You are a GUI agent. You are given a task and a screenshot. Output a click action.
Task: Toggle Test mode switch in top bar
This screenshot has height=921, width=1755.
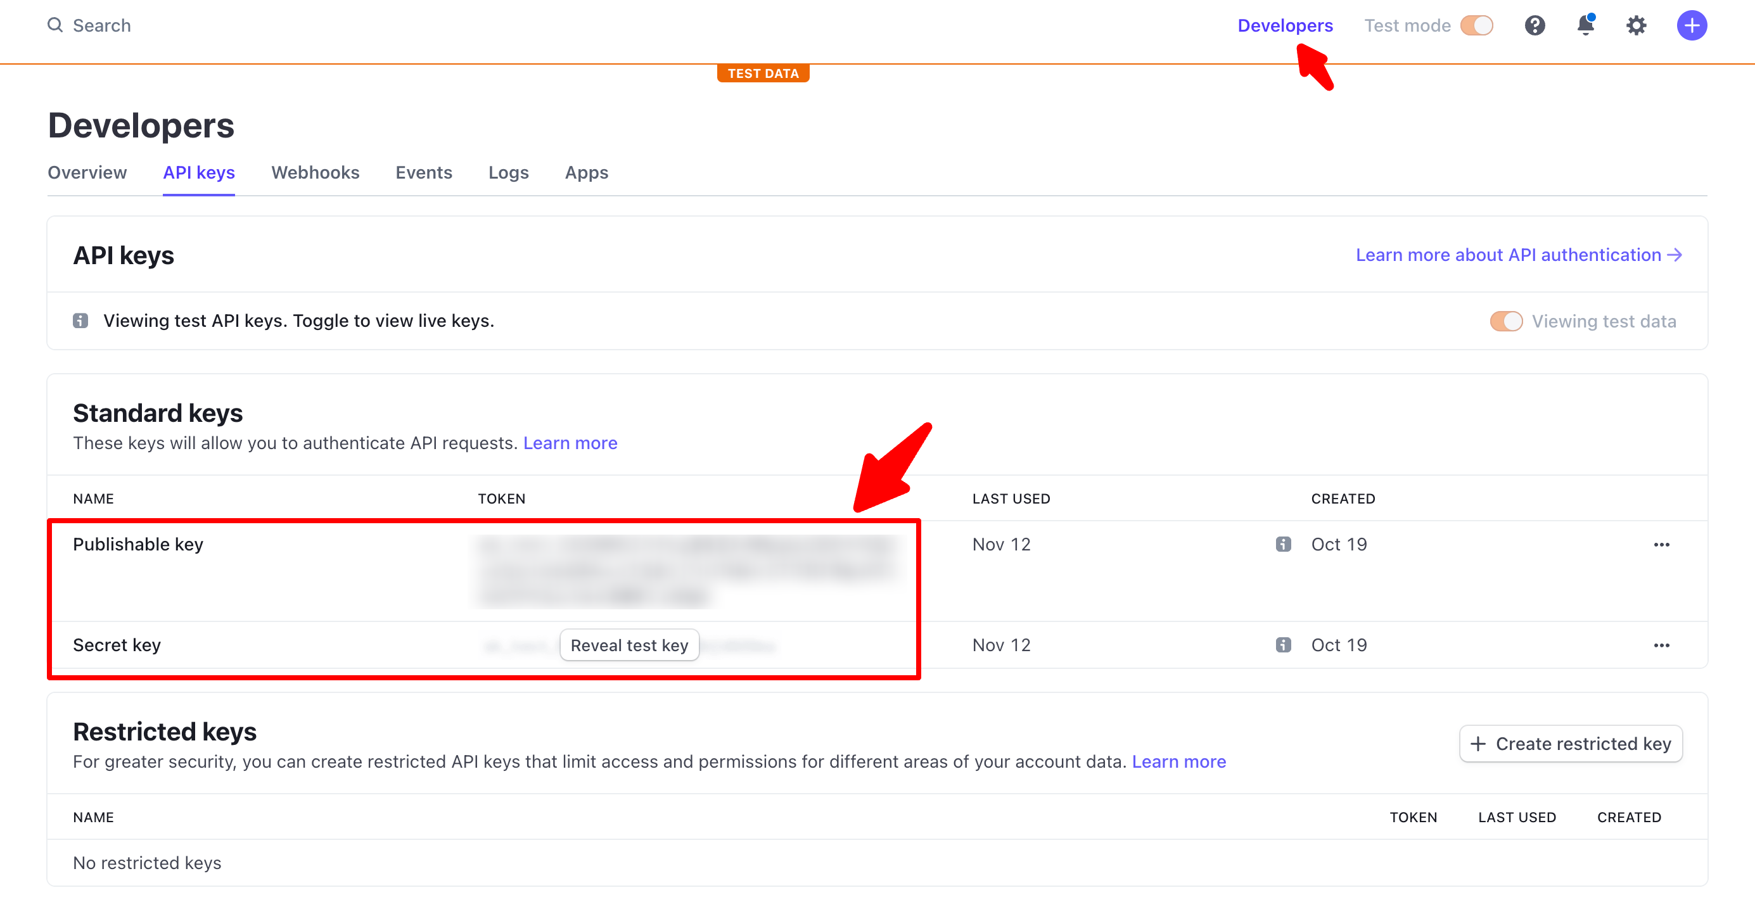click(1476, 26)
